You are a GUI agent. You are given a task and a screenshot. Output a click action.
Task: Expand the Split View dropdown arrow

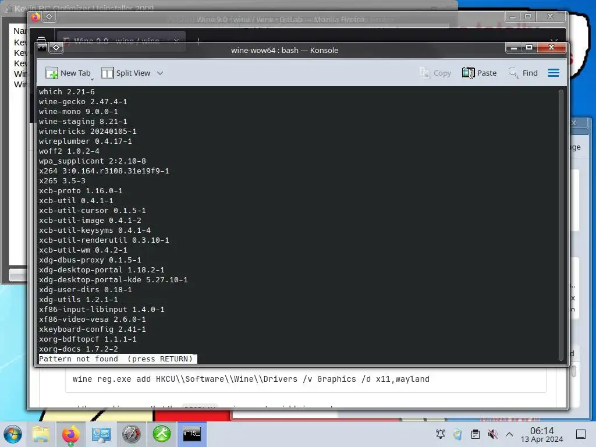pyautogui.click(x=160, y=73)
